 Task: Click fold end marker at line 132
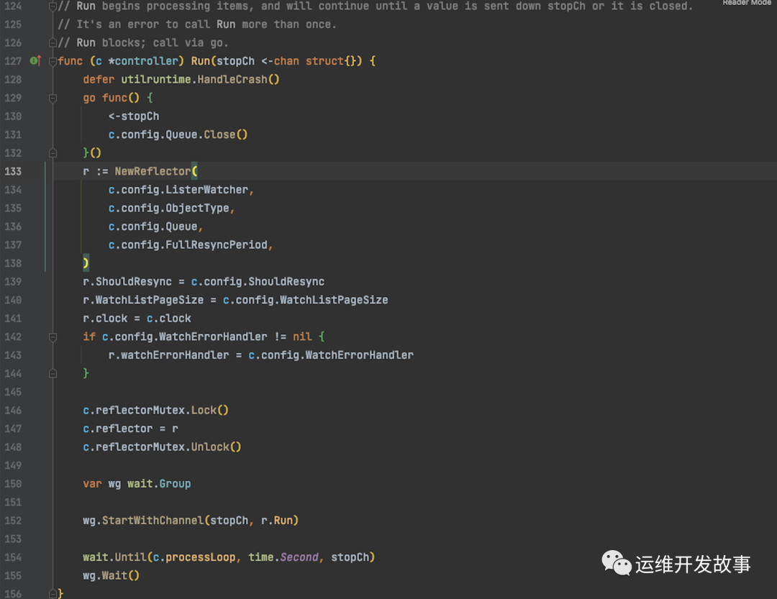[53, 153]
